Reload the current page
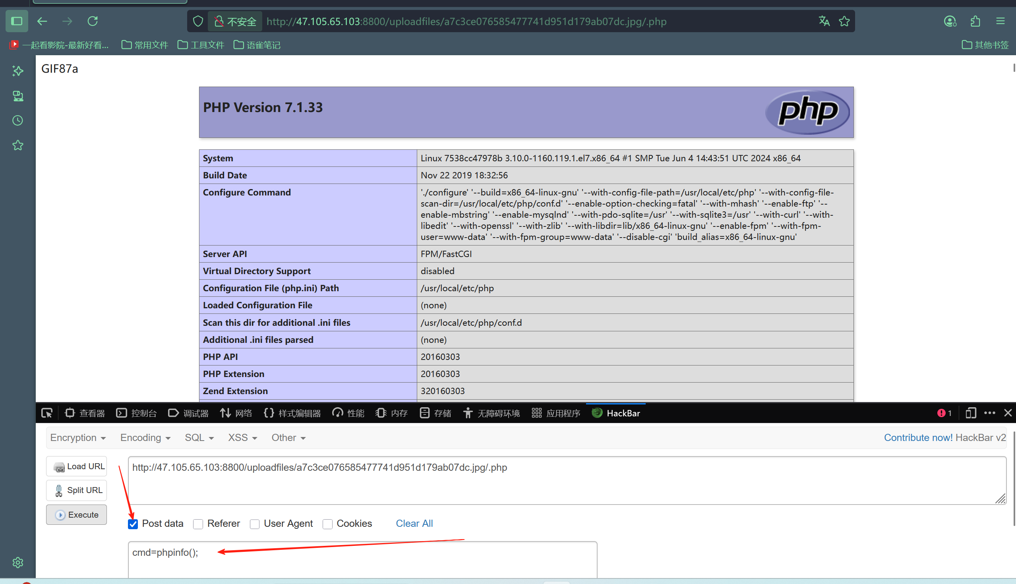Image resolution: width=1016 pixels, height=584 pixels. click(x=93, y=21)
